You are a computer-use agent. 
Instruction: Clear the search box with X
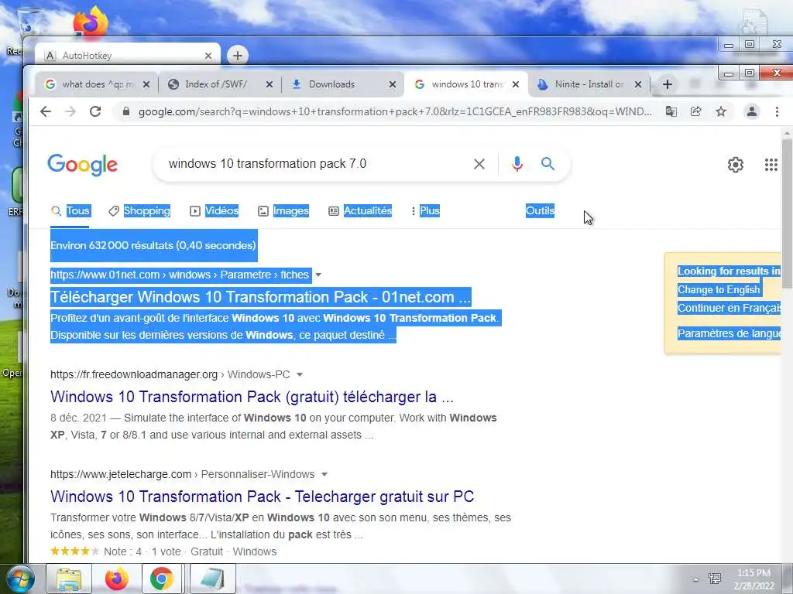click(479, 164)
